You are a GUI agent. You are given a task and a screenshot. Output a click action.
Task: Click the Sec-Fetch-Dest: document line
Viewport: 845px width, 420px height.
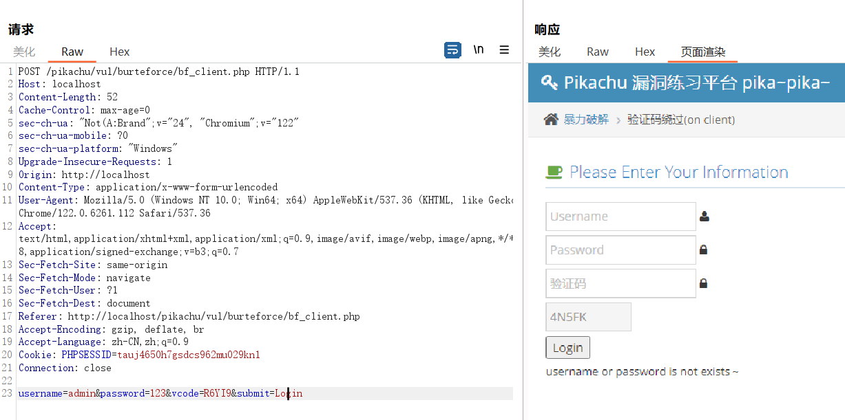pos(85,303)
